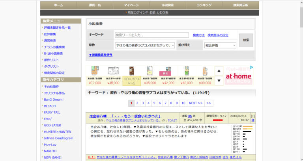The width and height of the screenshot is (303, 161).
Task: Click the ad carousel down arrow
Action: 219,81
